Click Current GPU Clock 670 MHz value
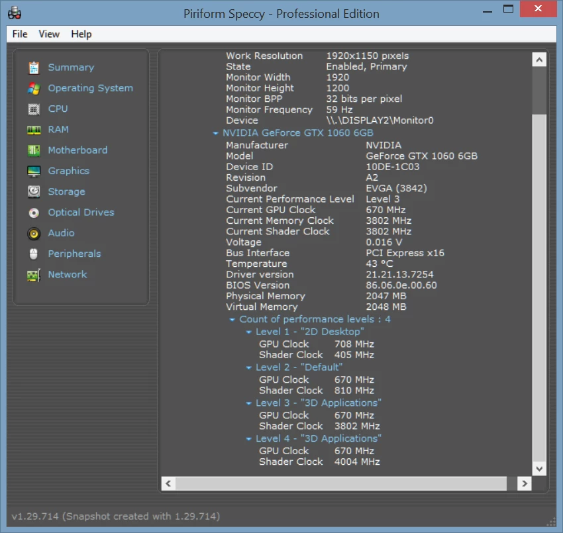 pyautogui.click(x=385, y=210)
